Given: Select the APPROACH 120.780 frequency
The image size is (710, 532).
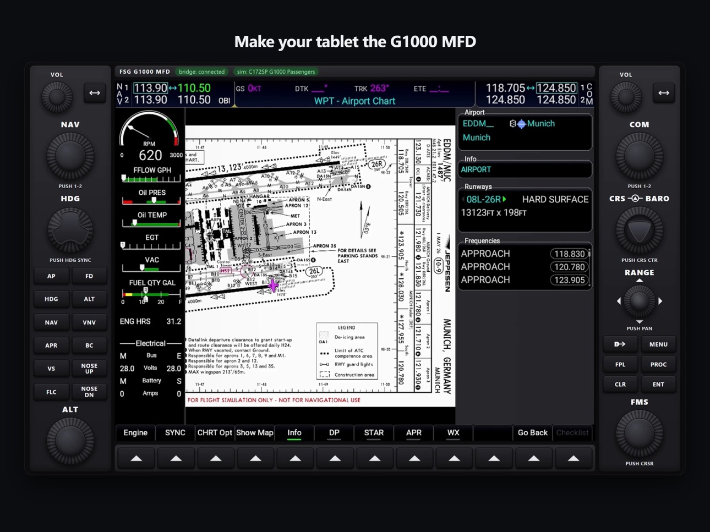Looking at the screenshot, I should pyautogui.click(x=524, y=267).
